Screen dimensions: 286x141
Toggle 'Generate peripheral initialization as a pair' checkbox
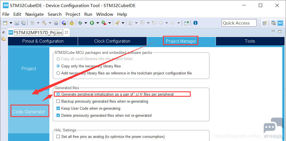(58, 94)
